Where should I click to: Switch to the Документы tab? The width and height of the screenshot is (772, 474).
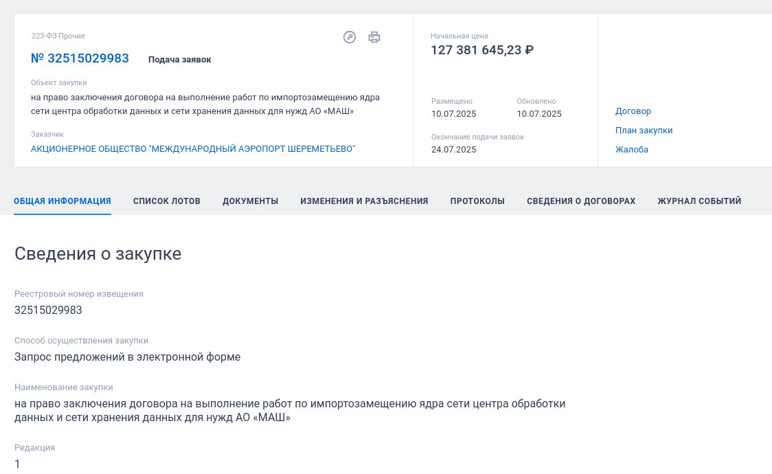tap(251, 201)
